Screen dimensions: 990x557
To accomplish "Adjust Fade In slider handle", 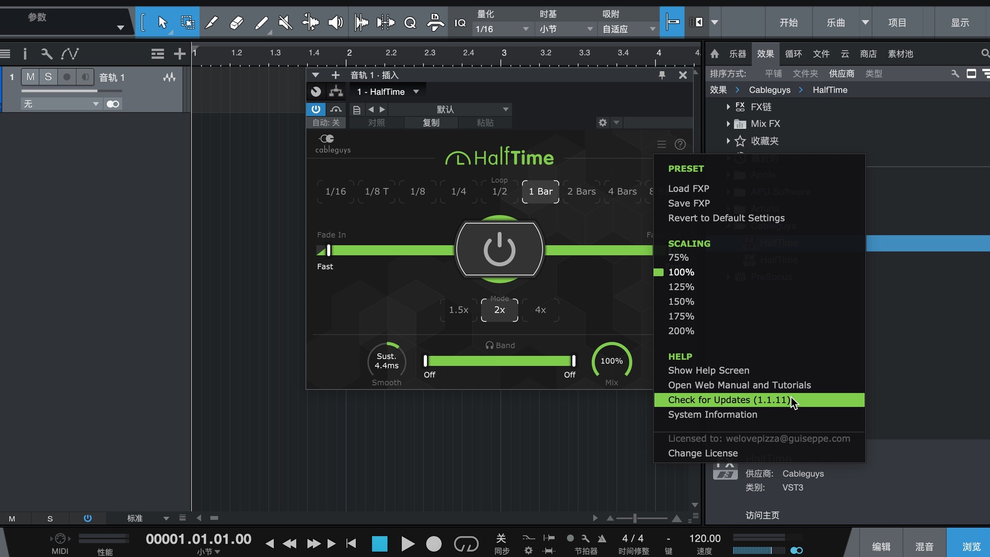I will (328, 251).
